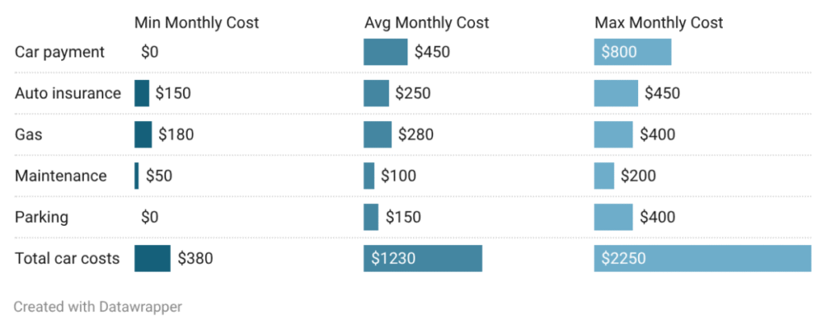826x329 pixels.
Task: Click the Car payment row label
Action: tap(60, 52)
